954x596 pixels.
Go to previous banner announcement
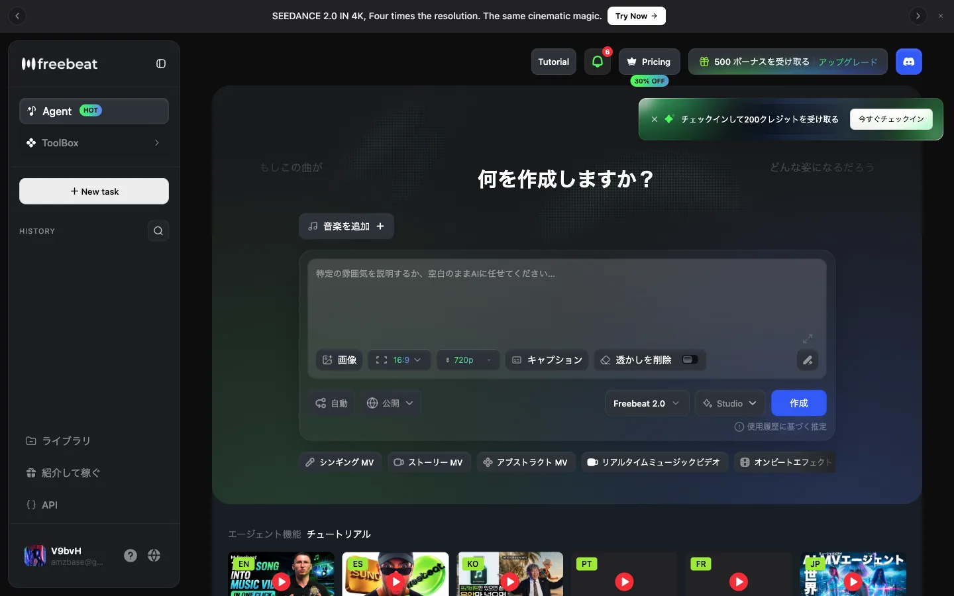click(17, 16)
